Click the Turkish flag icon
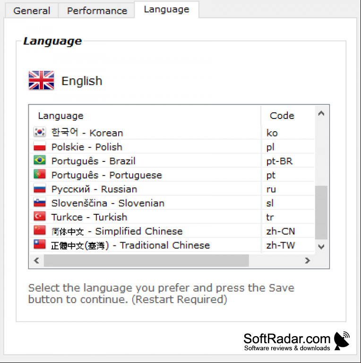This screenshot has width=361, height=363. pyautogui.click(x=40, y=216)
